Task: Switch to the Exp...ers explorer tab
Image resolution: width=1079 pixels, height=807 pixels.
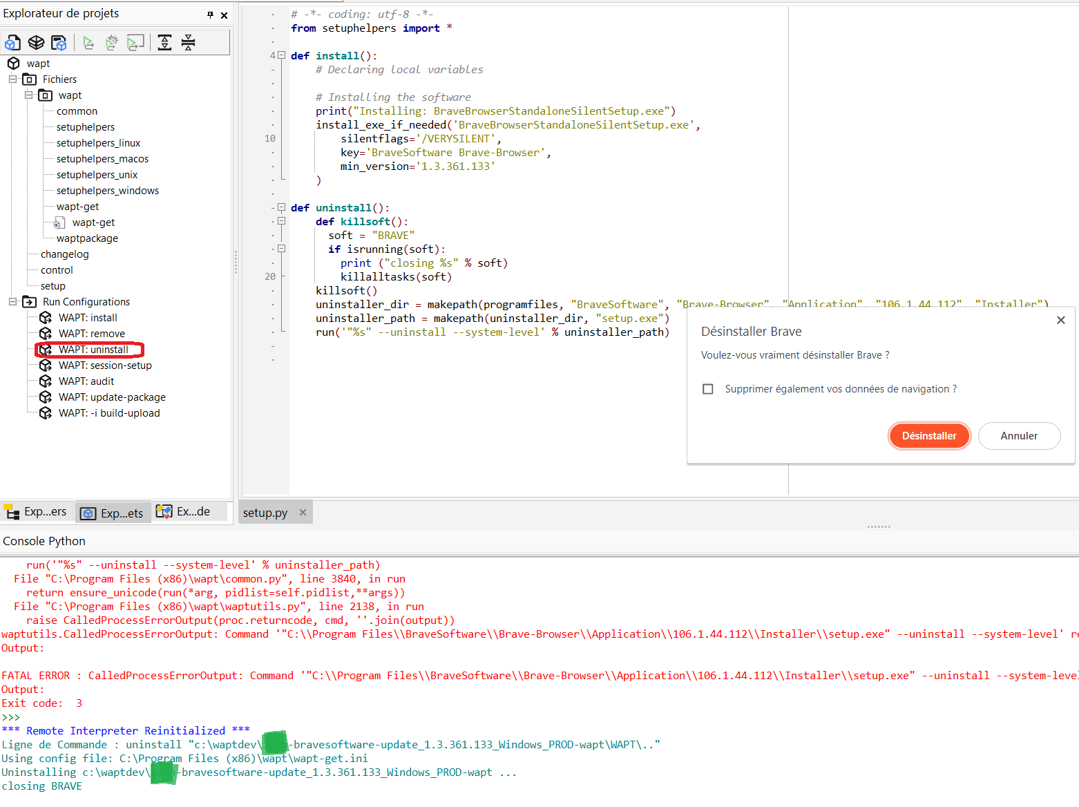Action: pos(37,512)
